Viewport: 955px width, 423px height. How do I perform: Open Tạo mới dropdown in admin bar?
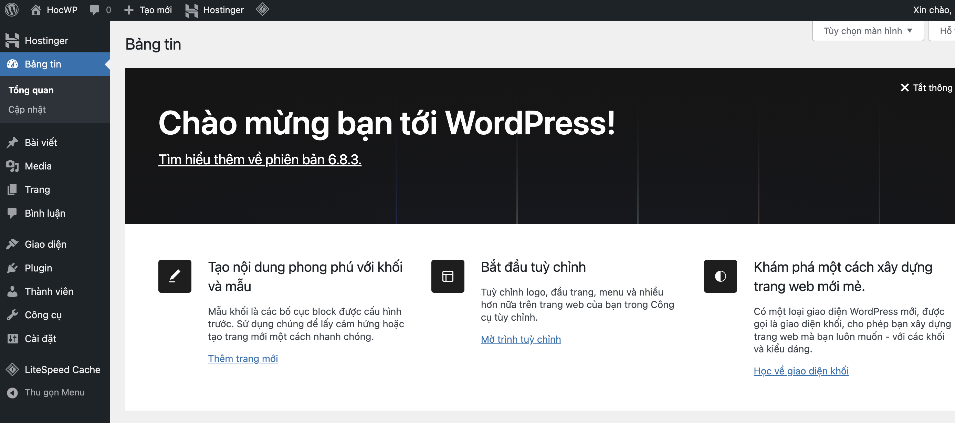[148, 10]
